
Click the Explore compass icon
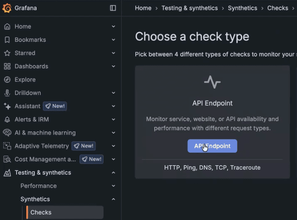(7, 80)
